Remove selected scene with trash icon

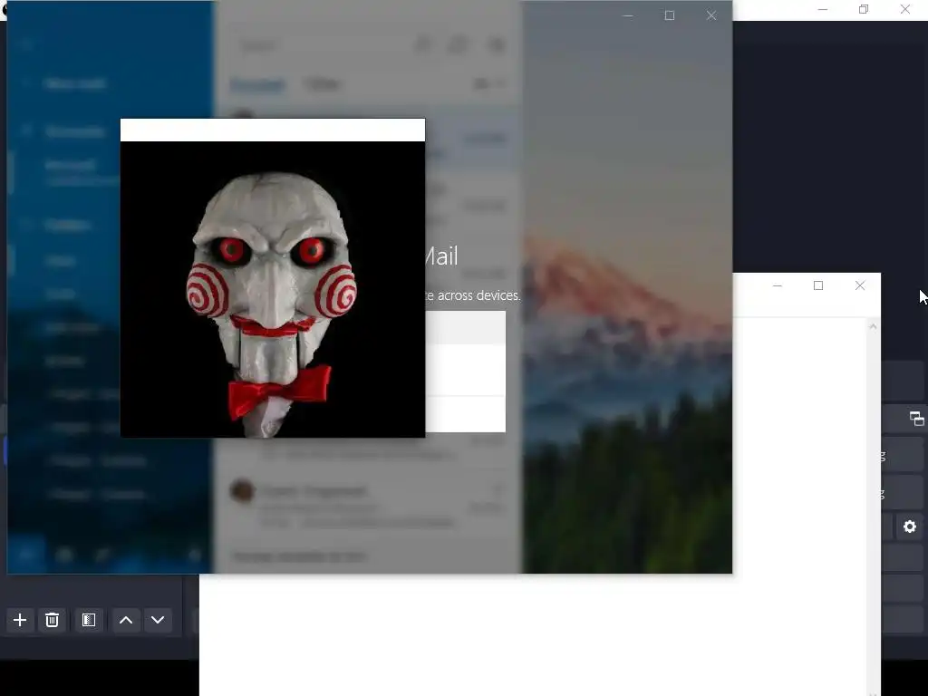pos(52,620)
